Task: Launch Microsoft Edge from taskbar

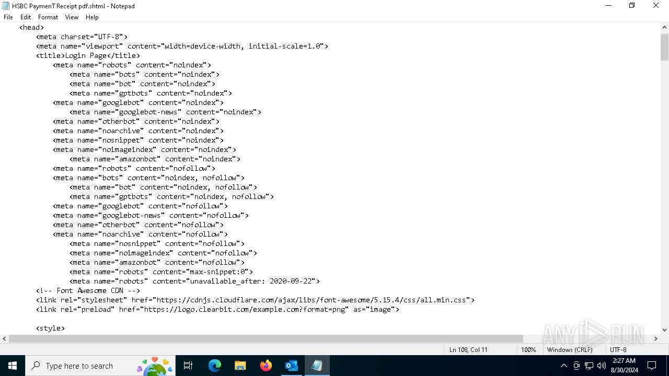Action: (x=215, y=366)
